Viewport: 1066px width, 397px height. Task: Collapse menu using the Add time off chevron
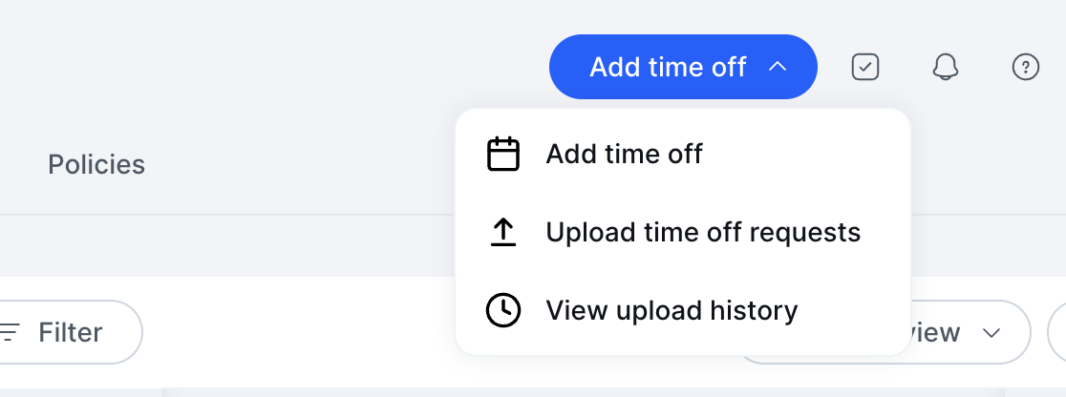(x=778, y=67)
